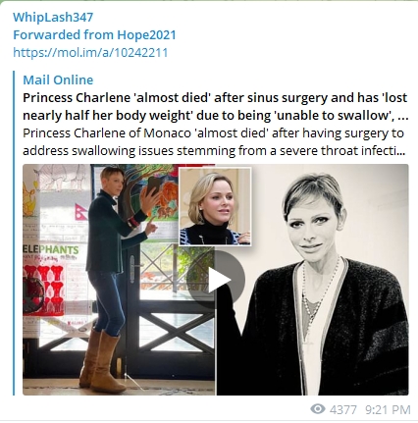Play the video in the link preview
418x423 pixels.
click(216, 280)
